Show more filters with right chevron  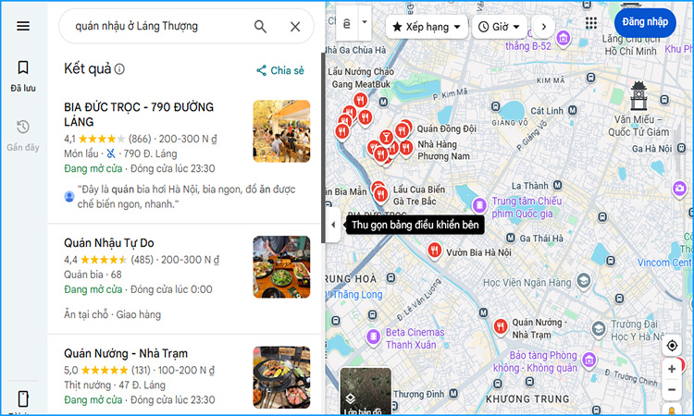pos(543,27)
